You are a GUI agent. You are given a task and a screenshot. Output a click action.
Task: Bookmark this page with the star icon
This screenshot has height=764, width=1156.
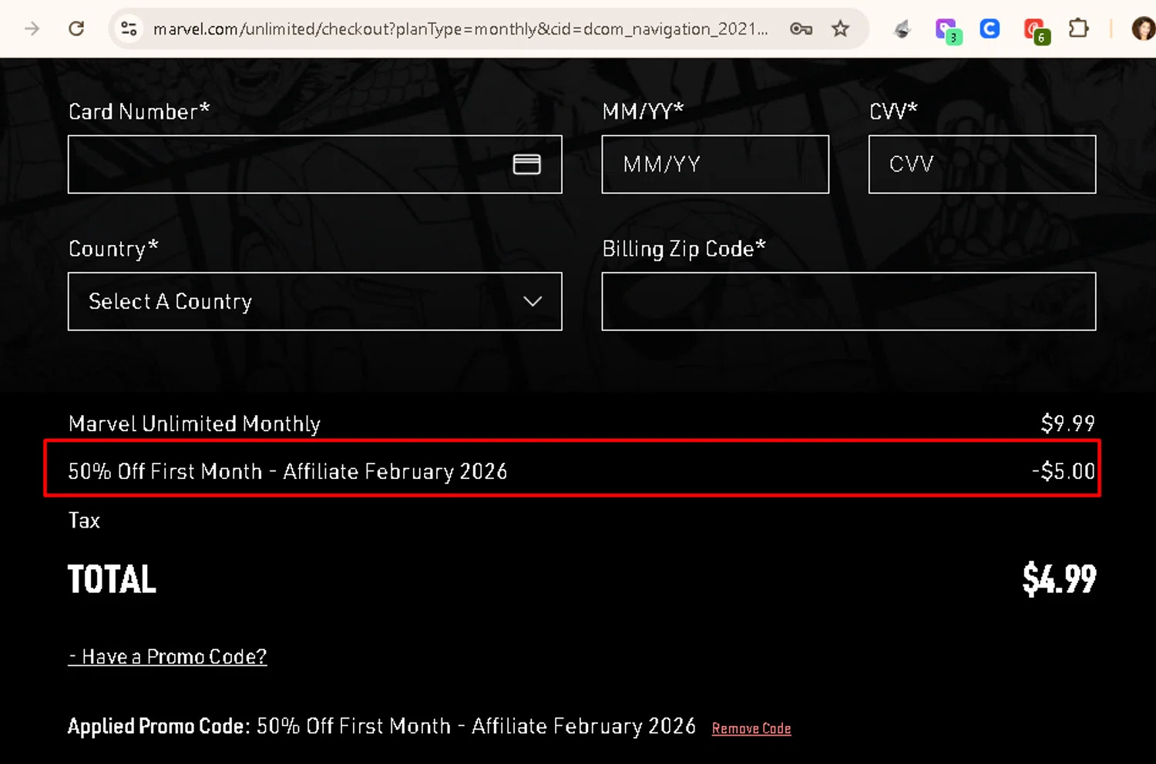840,29
